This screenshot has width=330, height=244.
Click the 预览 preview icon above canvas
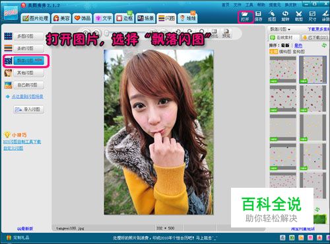click(x=226, y=34)
